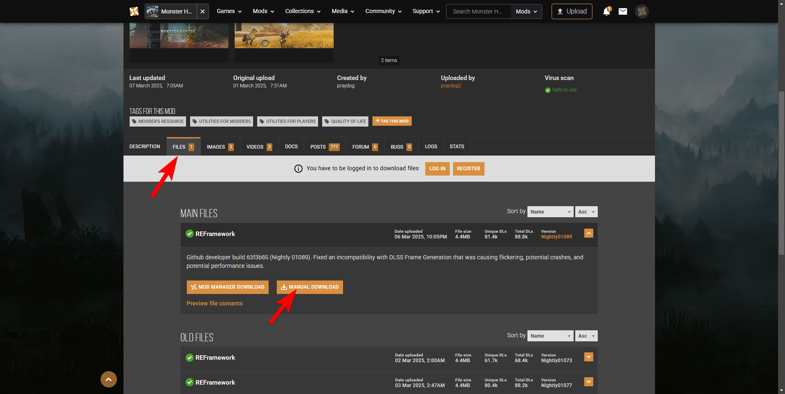Click Mod Manager Download button

pos(228,287)
